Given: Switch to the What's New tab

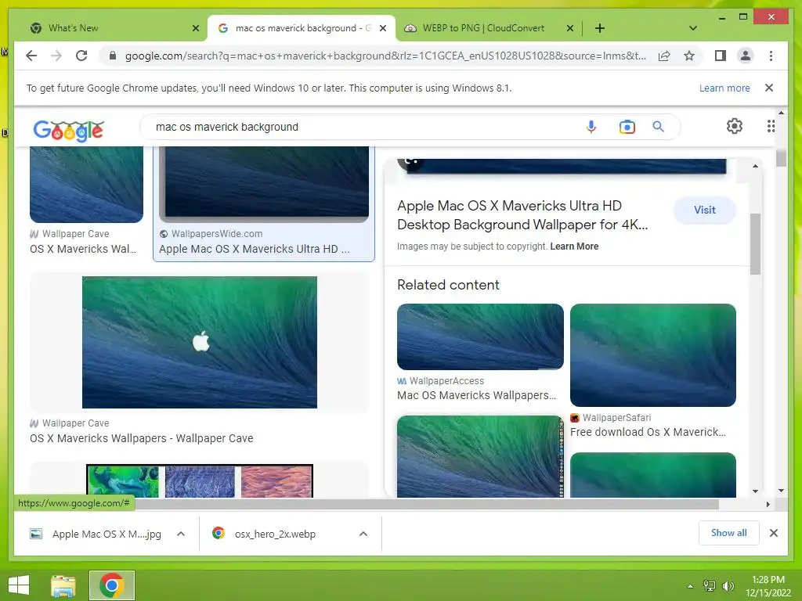Looking at the screenshot, I should pos(108,28).
